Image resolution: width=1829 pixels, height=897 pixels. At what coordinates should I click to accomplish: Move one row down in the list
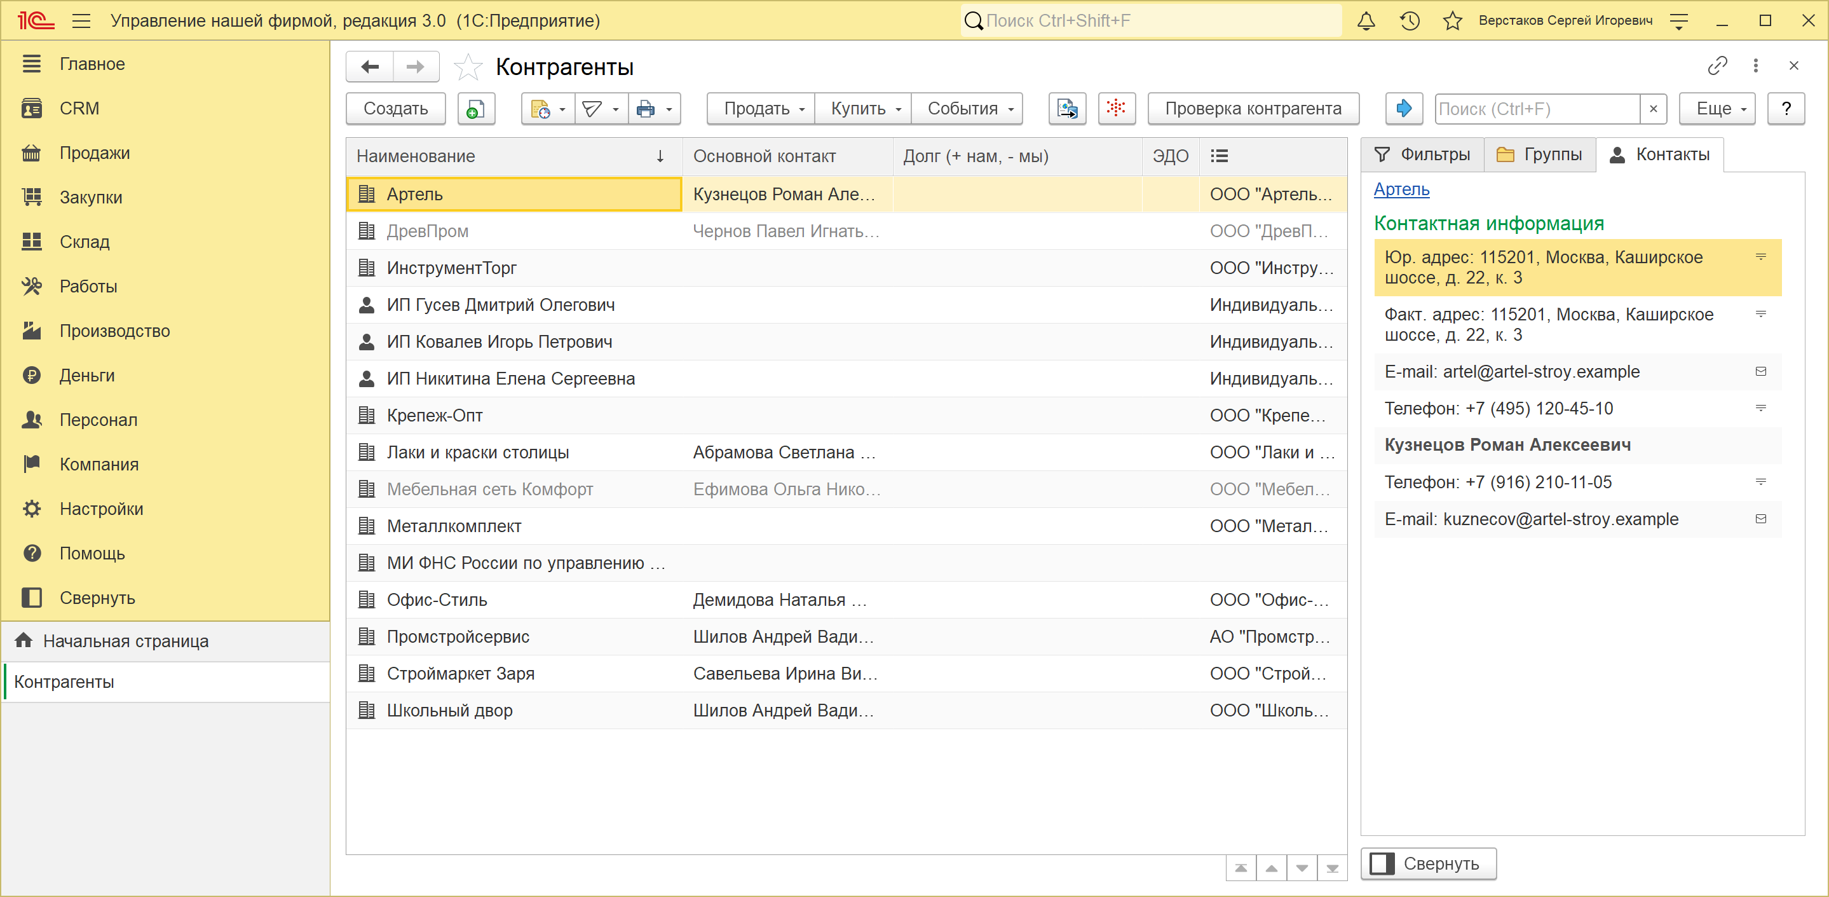click(x=1302, y=868)
